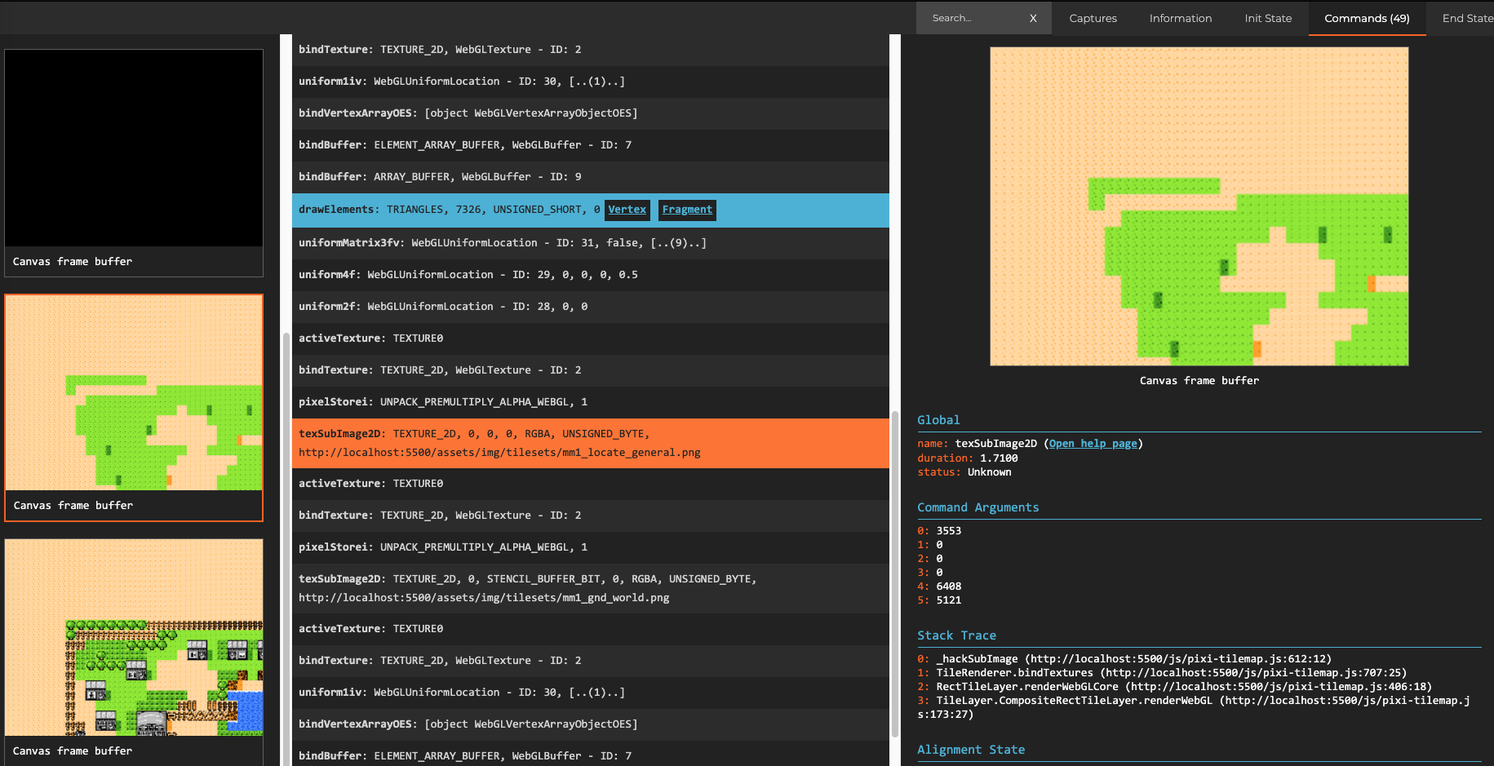This screenshot has height=766, width=1494.
Task: Select the uniform2f ID: 28 command
Action: [x=590, y=307]
